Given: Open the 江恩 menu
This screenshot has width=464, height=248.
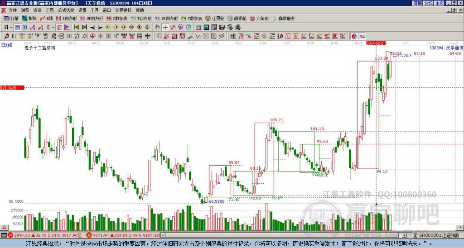Looking at the screenshot, I should click(x=50, y=10).
